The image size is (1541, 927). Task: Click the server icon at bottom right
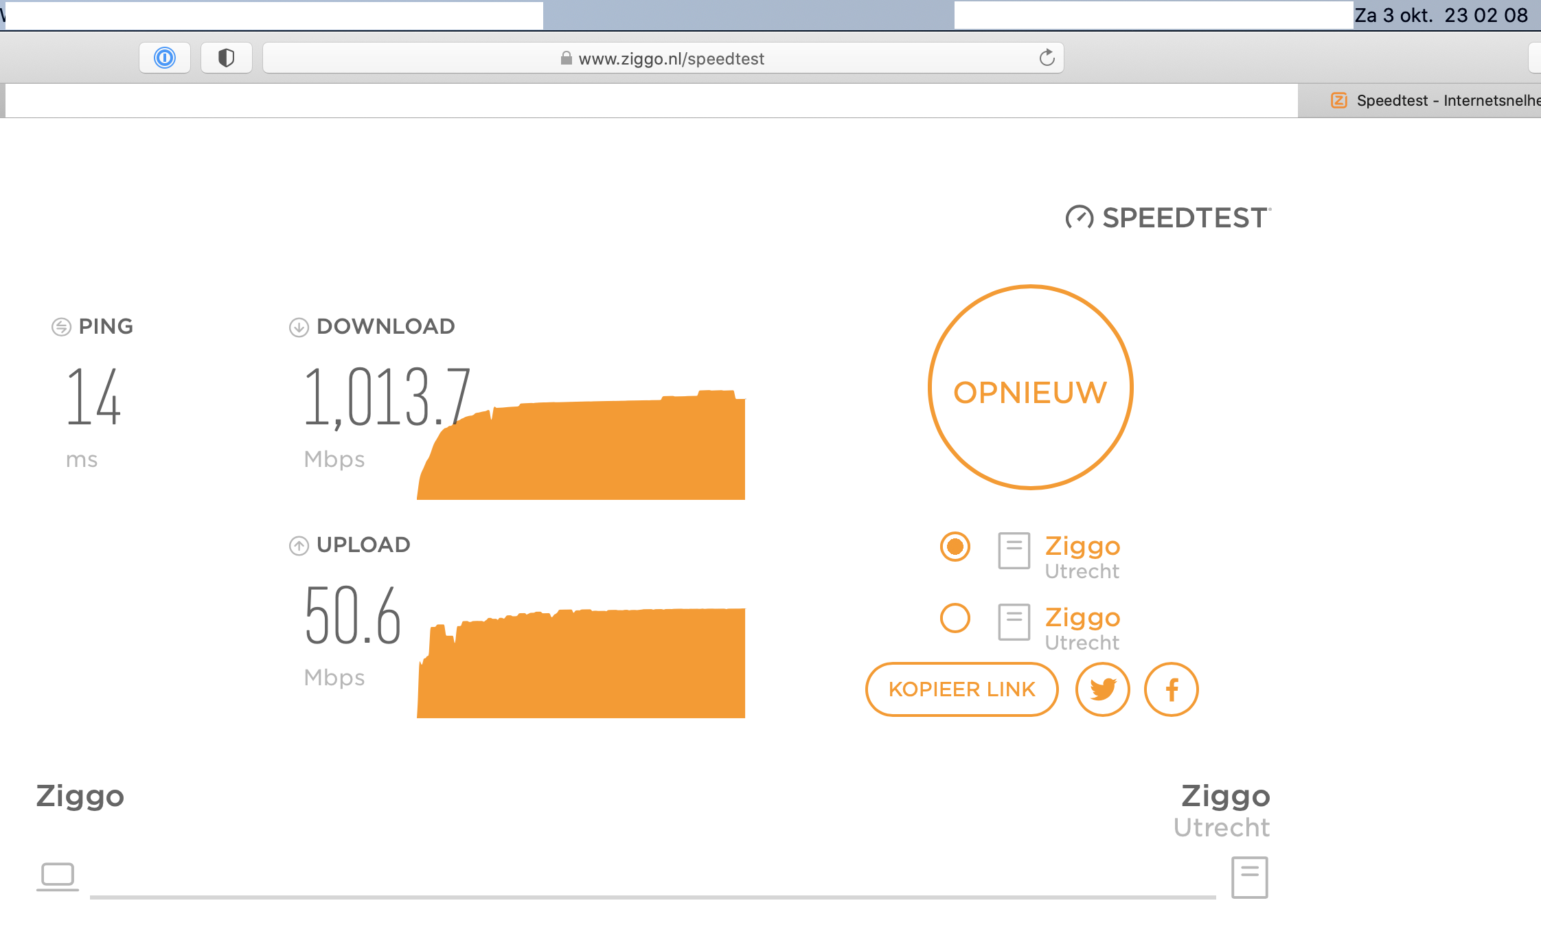(1249, 877)
